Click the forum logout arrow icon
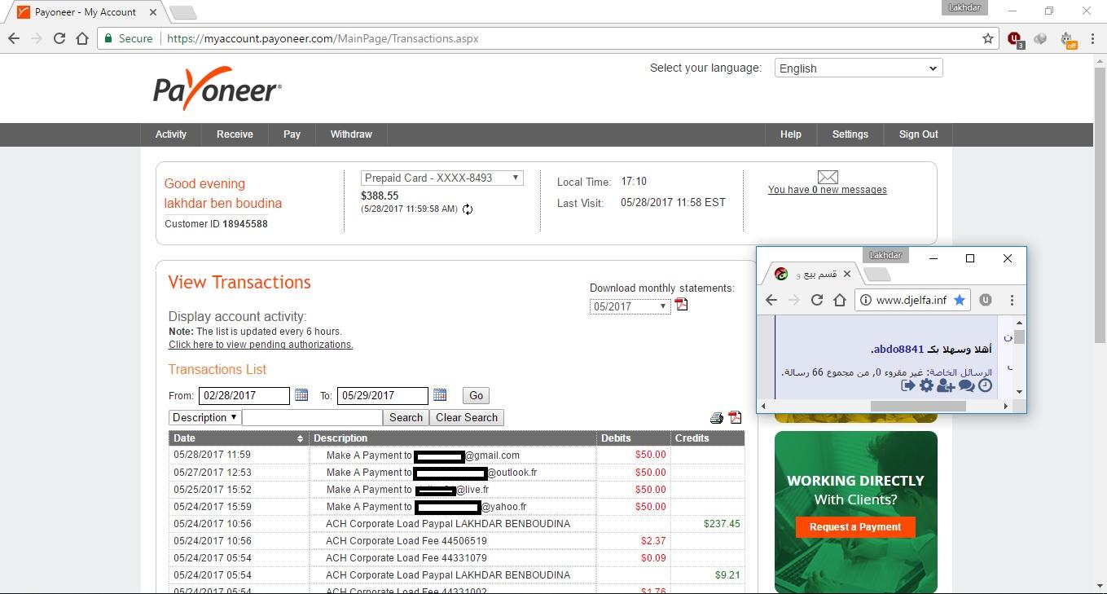This screenshot has height=594, width=1107. pyautogui.click(x=908, y=385)
